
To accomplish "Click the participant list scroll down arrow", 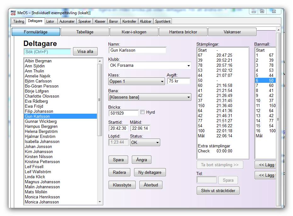I will [x=100, y=202].
